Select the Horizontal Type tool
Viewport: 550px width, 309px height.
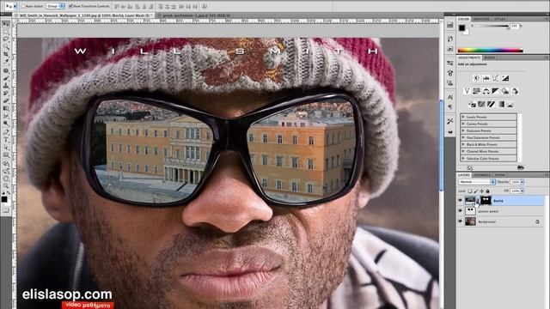point(6,140)
